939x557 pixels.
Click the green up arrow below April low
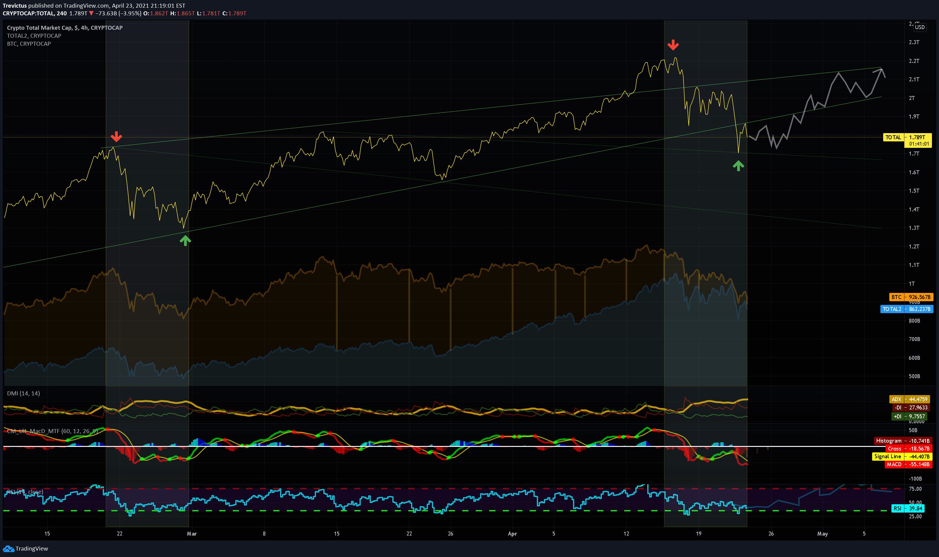pos(738,166)
